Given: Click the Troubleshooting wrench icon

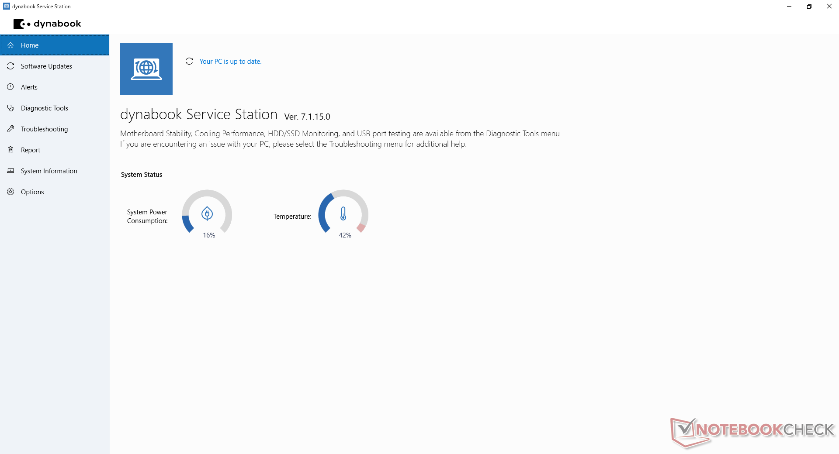Looking at the screenshot, I should point(10,129).
